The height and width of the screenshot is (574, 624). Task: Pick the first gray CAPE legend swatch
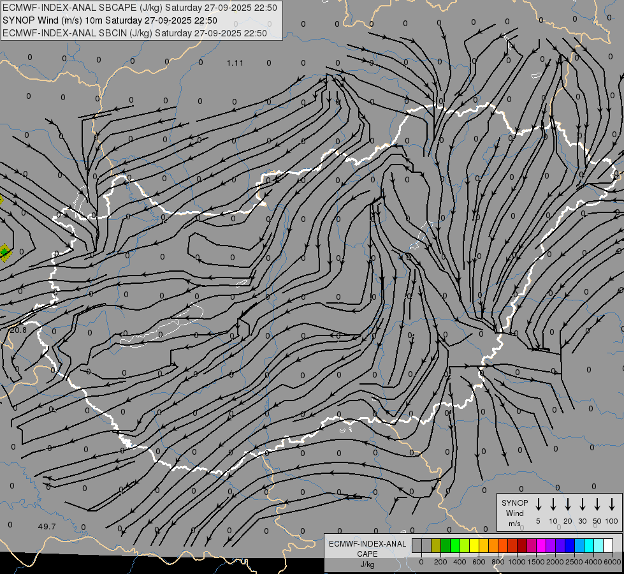pos(417,545)
